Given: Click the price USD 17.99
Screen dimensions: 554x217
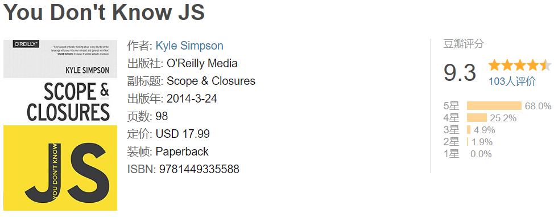Looking at the screenshot, I should [183, 134].
